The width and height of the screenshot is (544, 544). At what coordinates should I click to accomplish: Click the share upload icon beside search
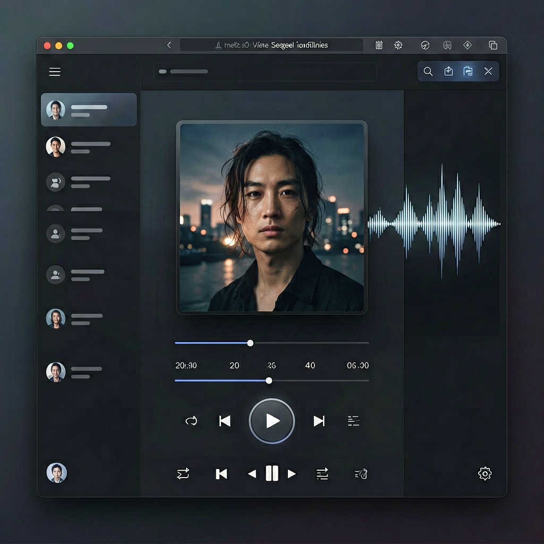pyautogui.click(x=448, y=71)
